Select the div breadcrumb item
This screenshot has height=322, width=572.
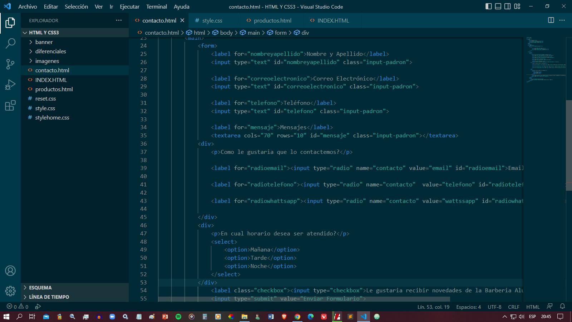[x=301, y=33]
